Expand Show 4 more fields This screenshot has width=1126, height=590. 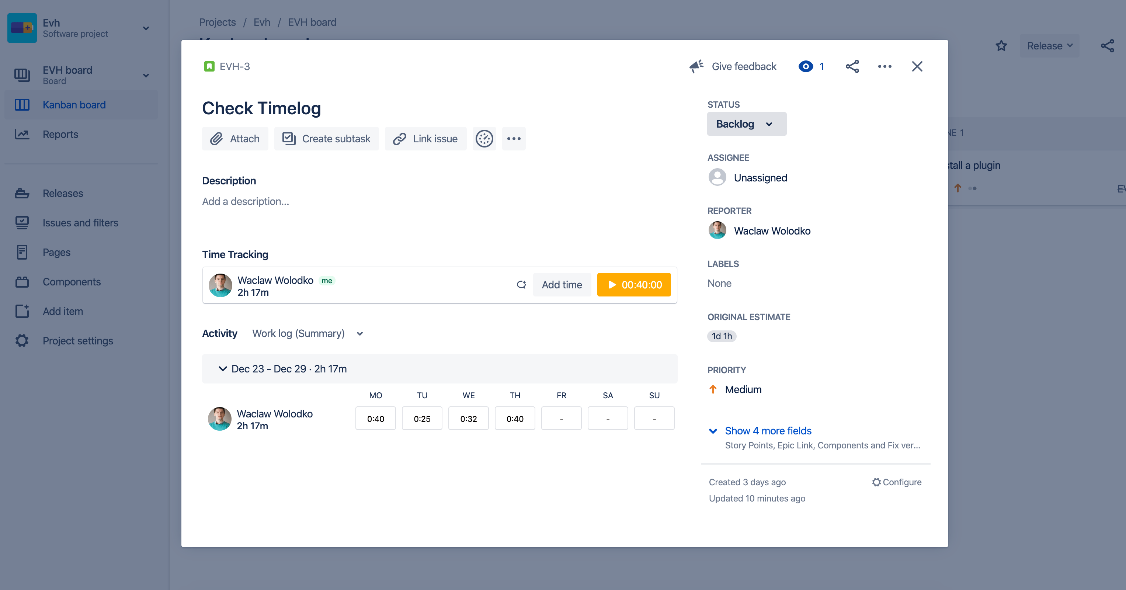(768, 430)
